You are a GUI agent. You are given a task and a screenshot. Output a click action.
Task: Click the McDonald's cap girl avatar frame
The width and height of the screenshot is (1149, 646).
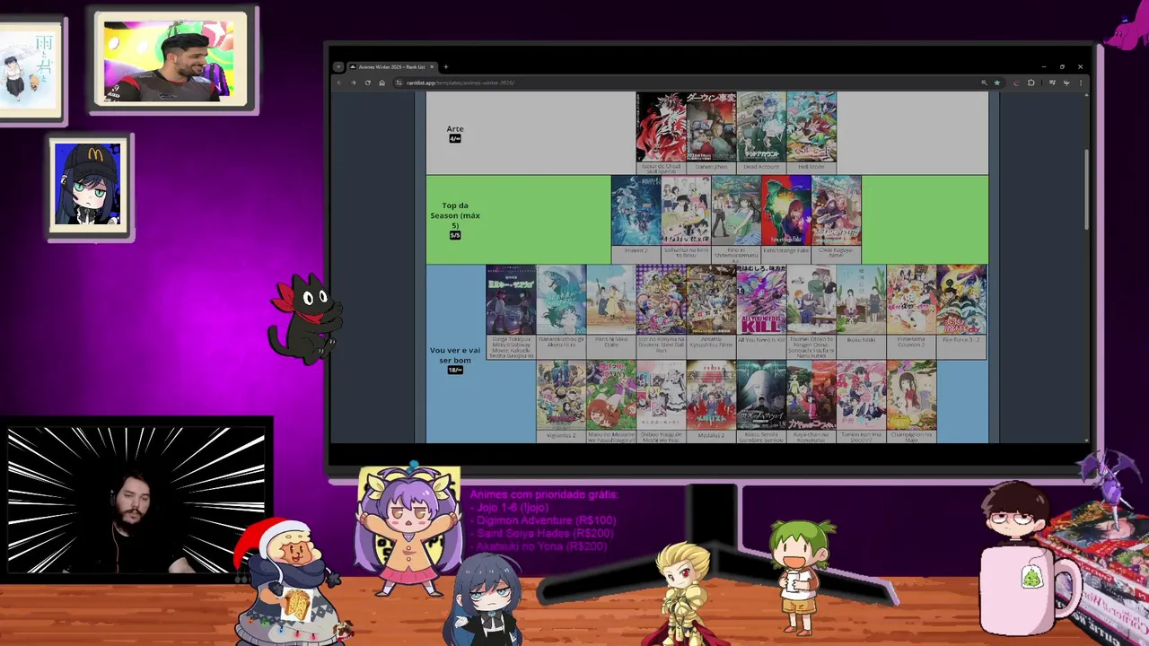point(90,187)
